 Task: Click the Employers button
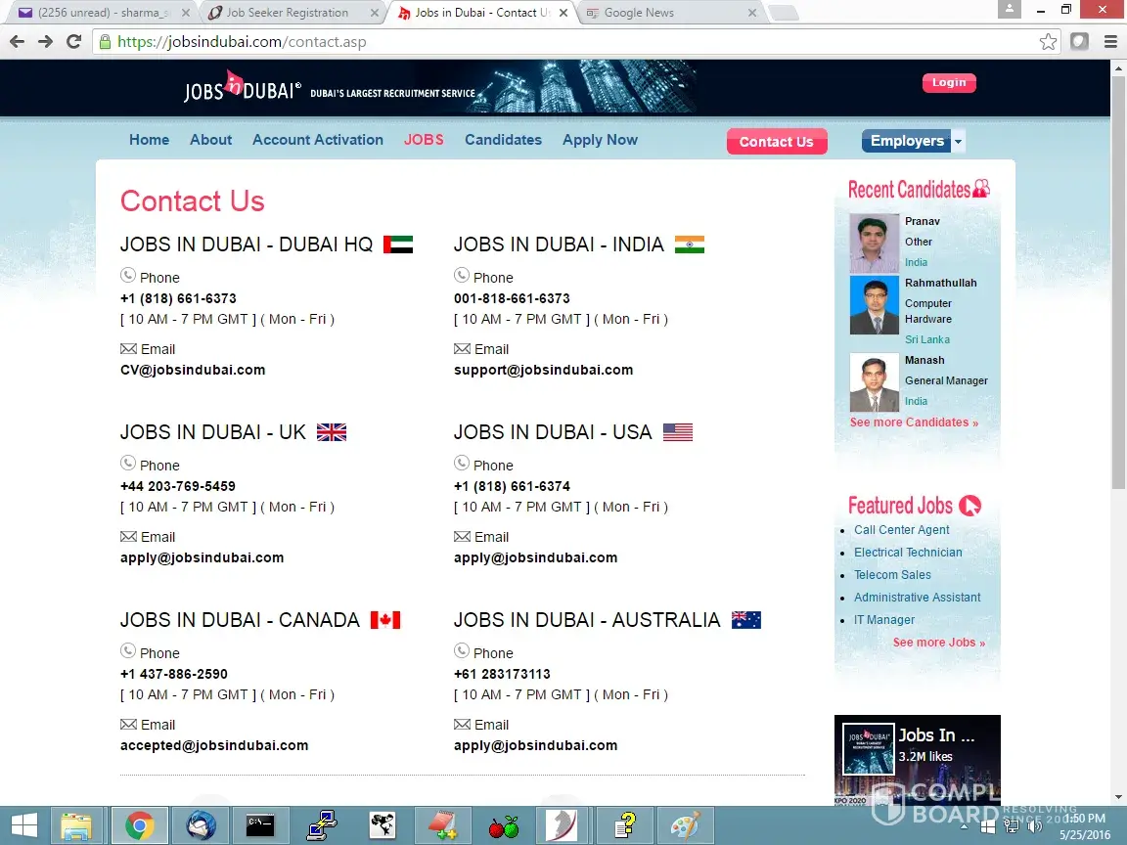[907, 141]
